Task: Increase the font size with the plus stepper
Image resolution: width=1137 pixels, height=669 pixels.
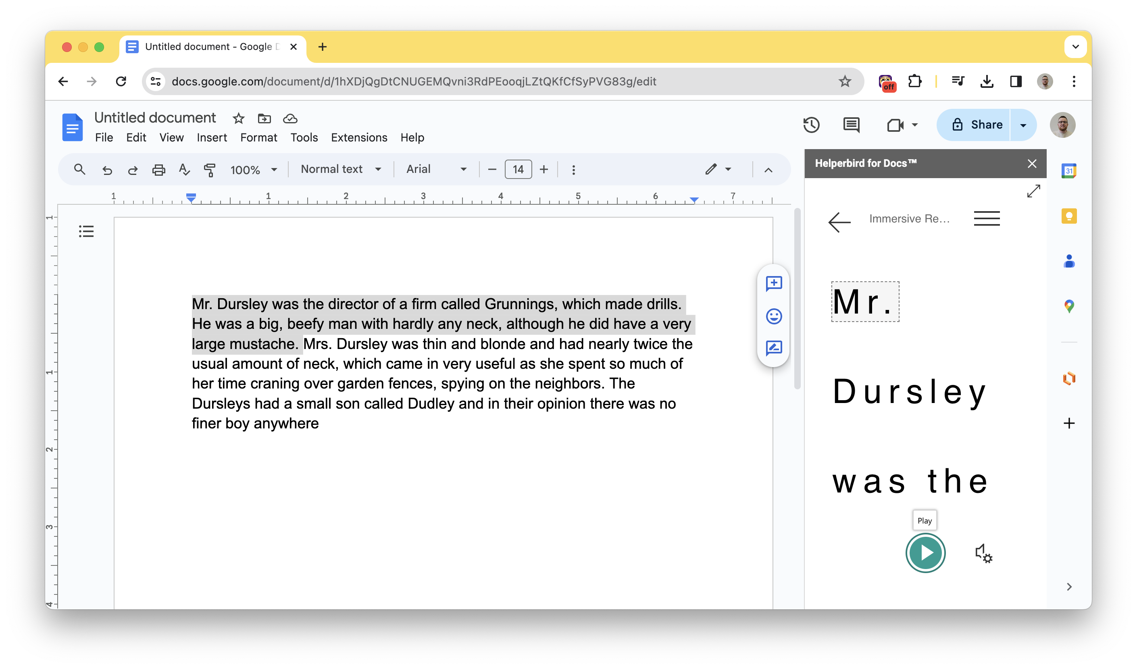Action: coord(544,169)
